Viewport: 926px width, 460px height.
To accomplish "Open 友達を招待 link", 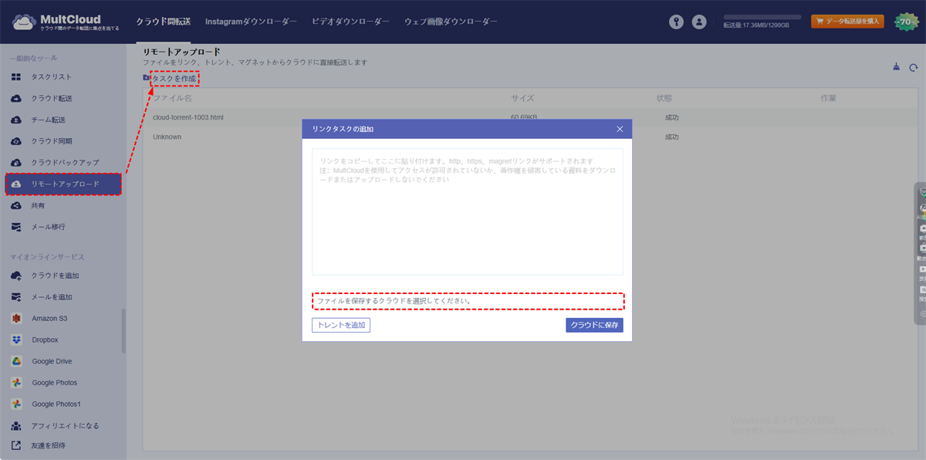I will point(48,445).
